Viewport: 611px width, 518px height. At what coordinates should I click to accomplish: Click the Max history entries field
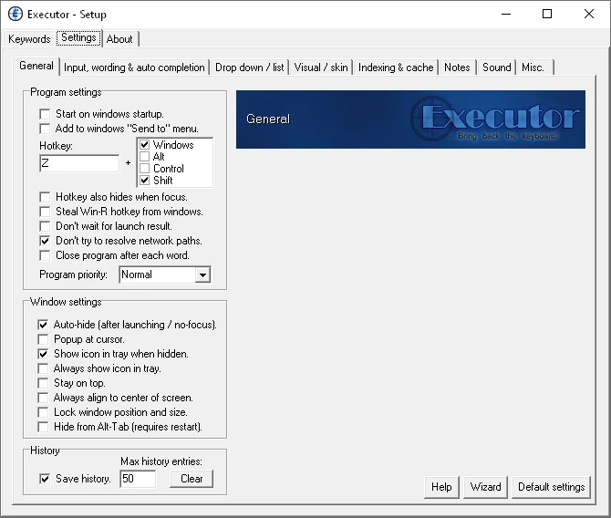click(138, 479)
